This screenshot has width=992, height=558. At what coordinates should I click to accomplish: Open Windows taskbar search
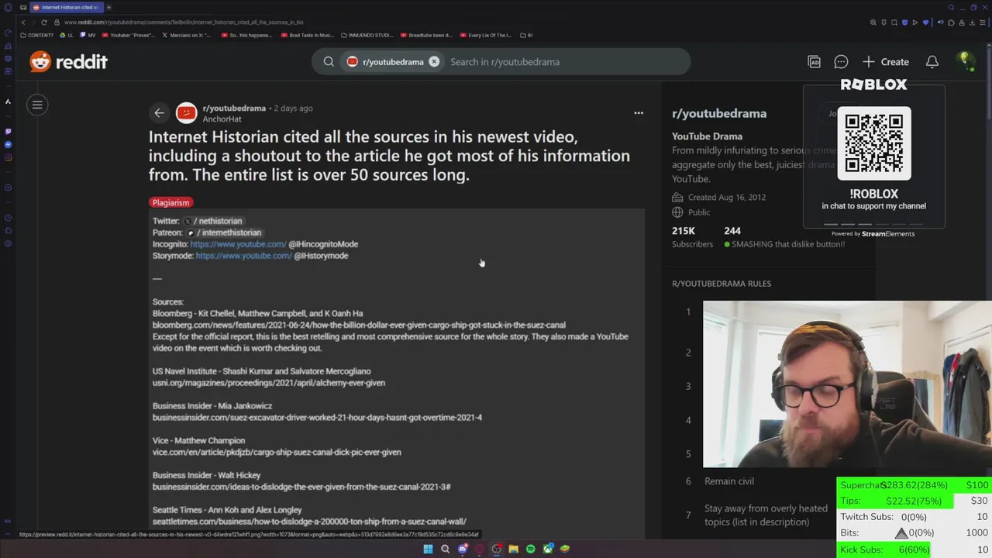[445, 549]
